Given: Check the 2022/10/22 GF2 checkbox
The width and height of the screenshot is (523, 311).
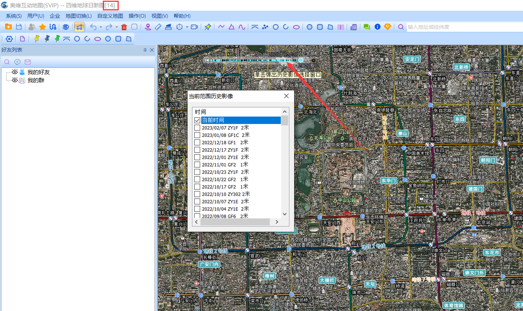Looking at the screenshot, I should [x=197, y=179].
